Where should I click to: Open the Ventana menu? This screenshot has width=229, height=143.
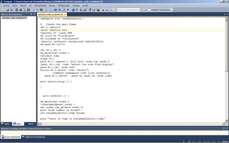[x=76, y=6]
